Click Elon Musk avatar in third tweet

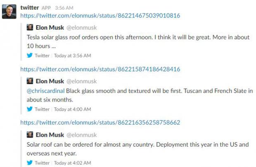30,135
